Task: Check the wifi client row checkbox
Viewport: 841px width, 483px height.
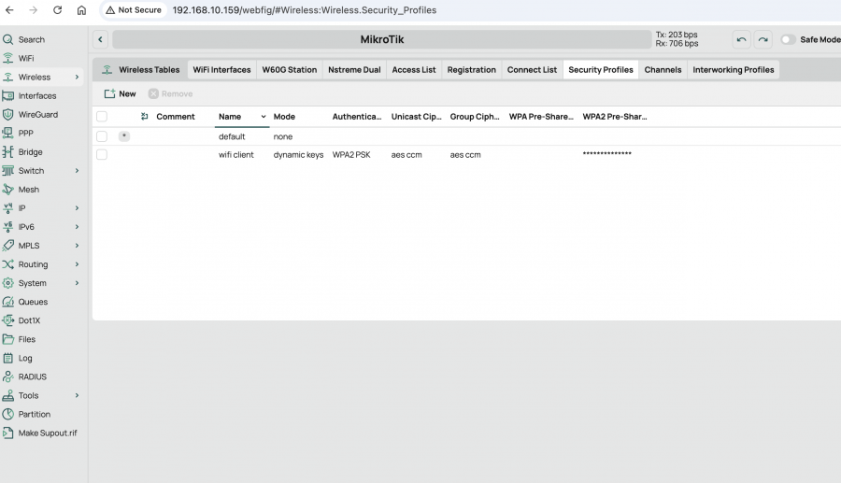Action: pos(102,154)
